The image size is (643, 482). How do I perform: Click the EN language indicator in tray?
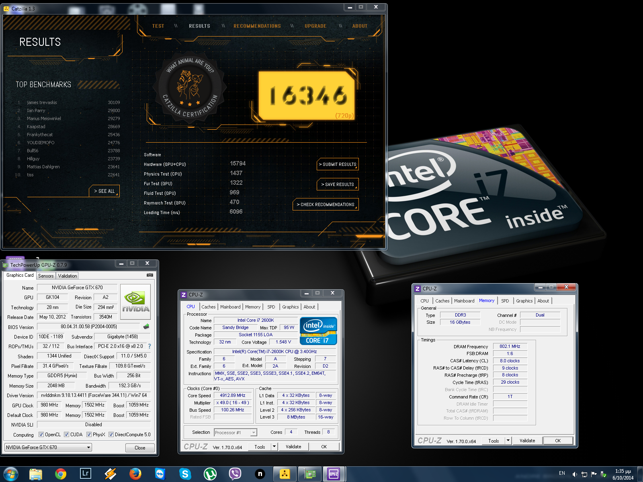click(x=562, y=473)
